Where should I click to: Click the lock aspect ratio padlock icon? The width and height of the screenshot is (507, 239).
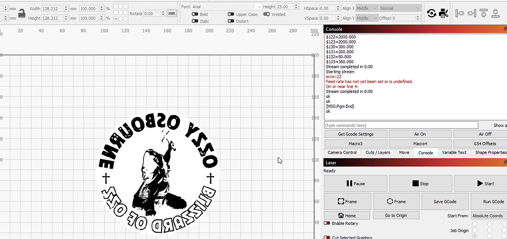22,13
